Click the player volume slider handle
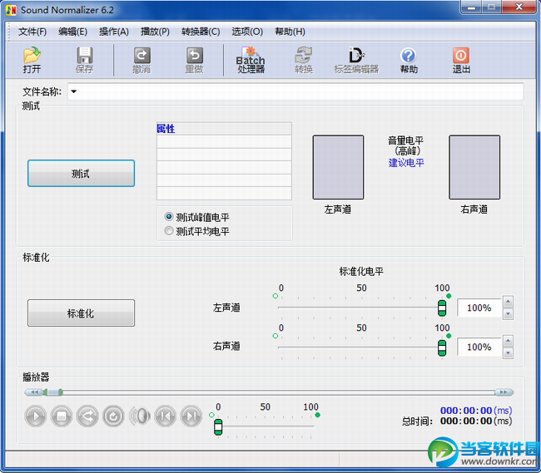The height and width of the screenshot is (473, 541). pos(218,427)
